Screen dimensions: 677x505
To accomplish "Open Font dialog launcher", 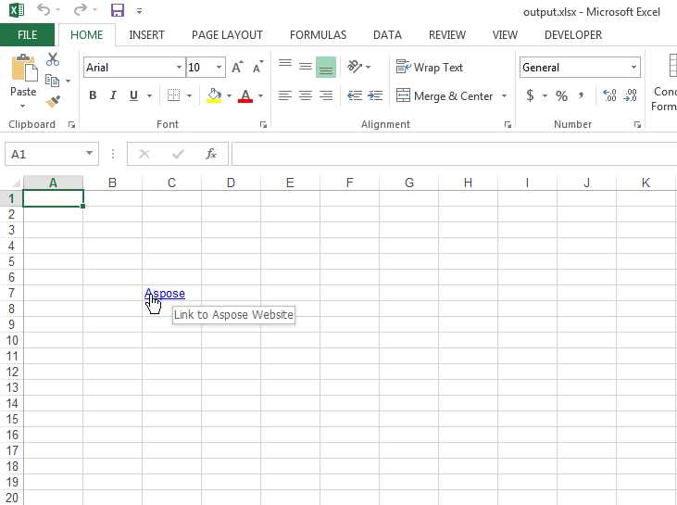I will 263,125.
